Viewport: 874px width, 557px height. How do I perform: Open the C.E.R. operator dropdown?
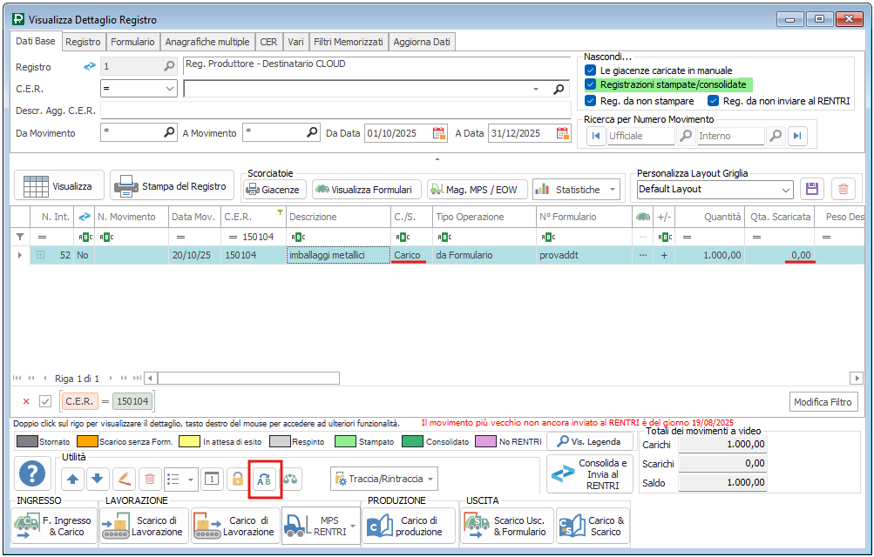pos(170,89)
